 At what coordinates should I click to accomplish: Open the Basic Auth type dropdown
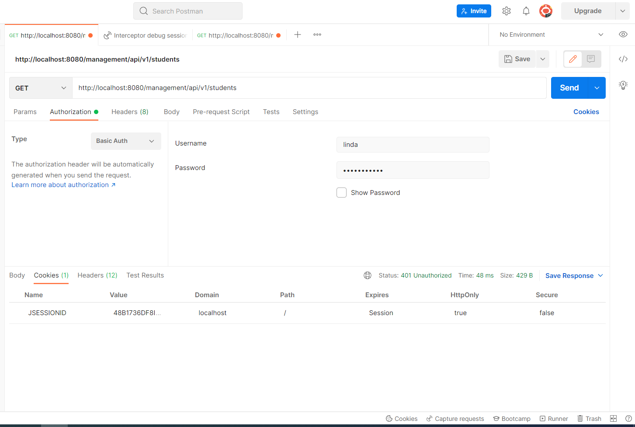point(126,141)
